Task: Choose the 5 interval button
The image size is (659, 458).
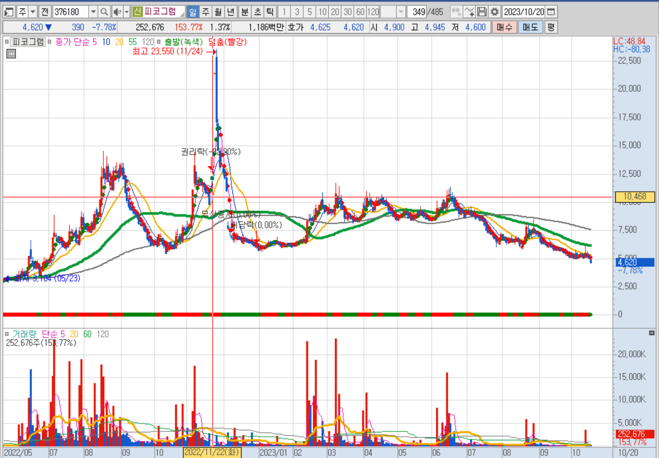Action: (x=310, y=12)
